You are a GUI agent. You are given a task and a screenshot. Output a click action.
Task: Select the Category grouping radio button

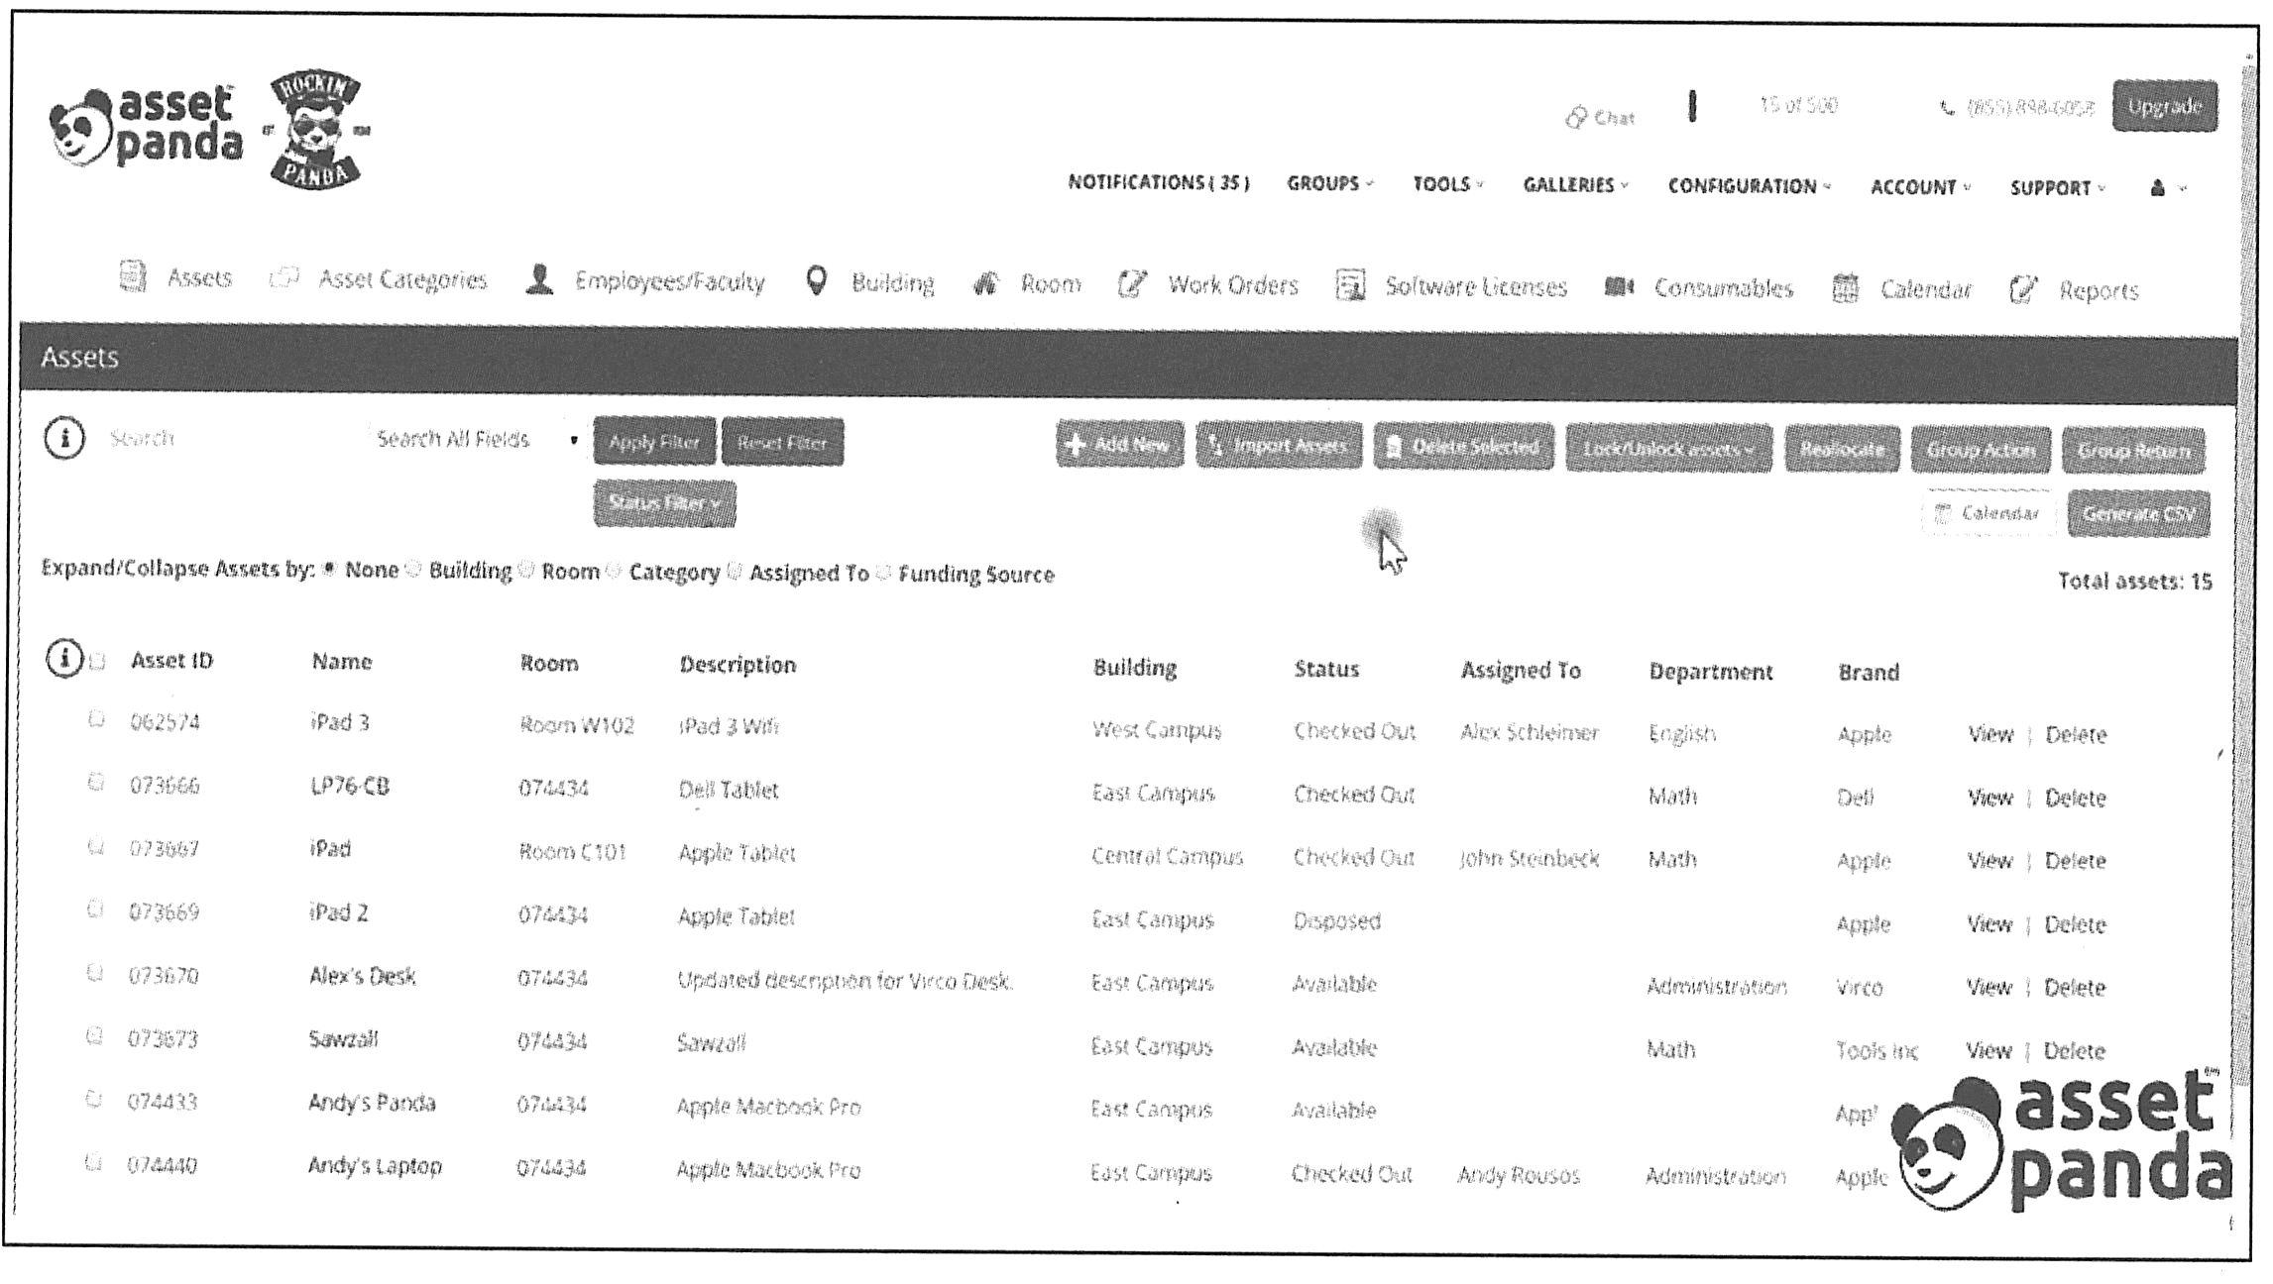pos(614,571)
